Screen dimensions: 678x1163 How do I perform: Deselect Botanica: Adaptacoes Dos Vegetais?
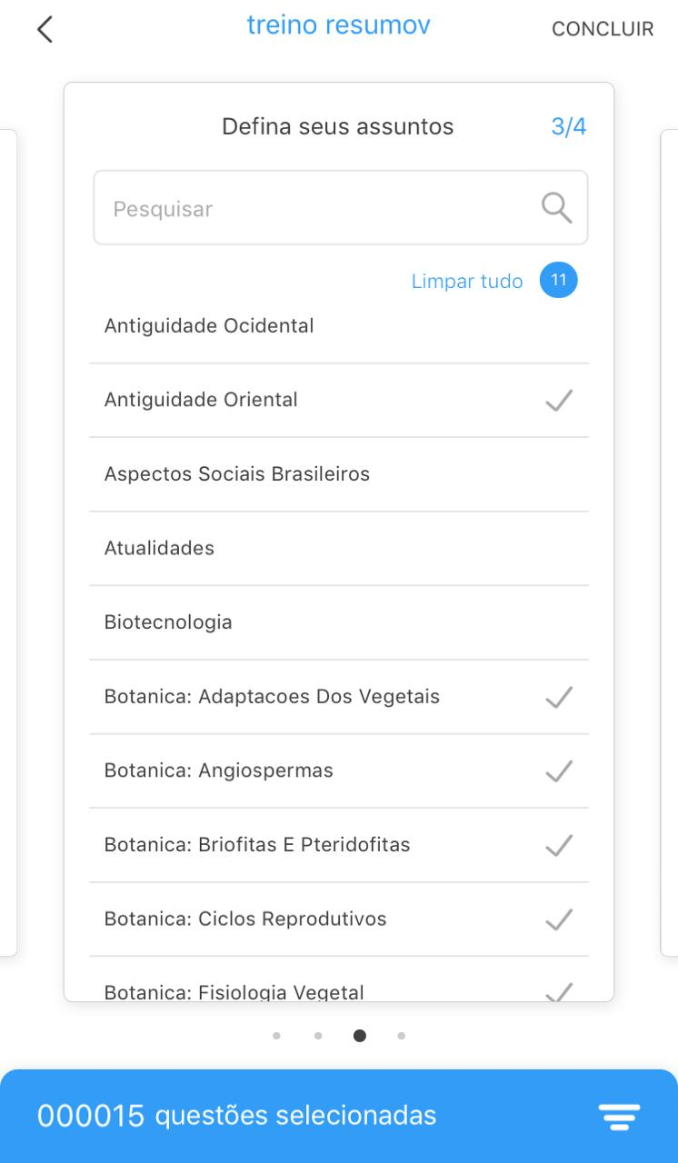(558, 697)
